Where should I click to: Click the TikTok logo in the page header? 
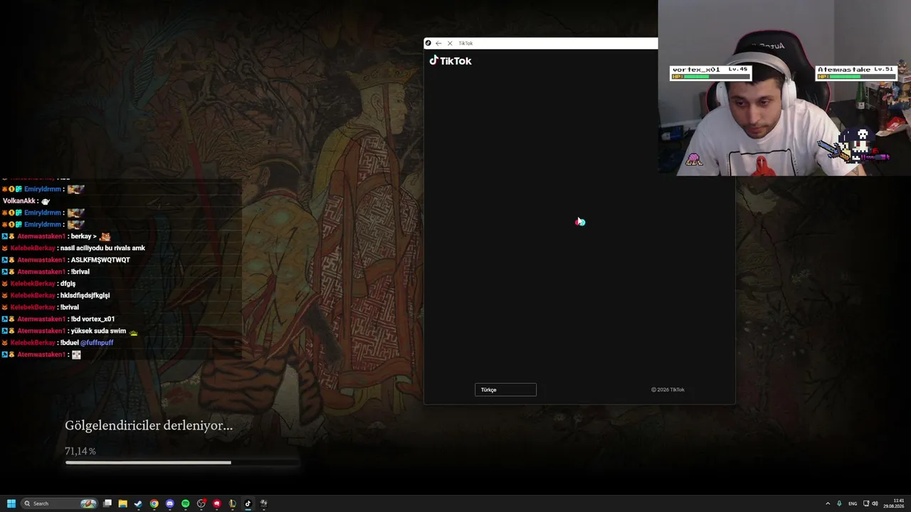451,60
